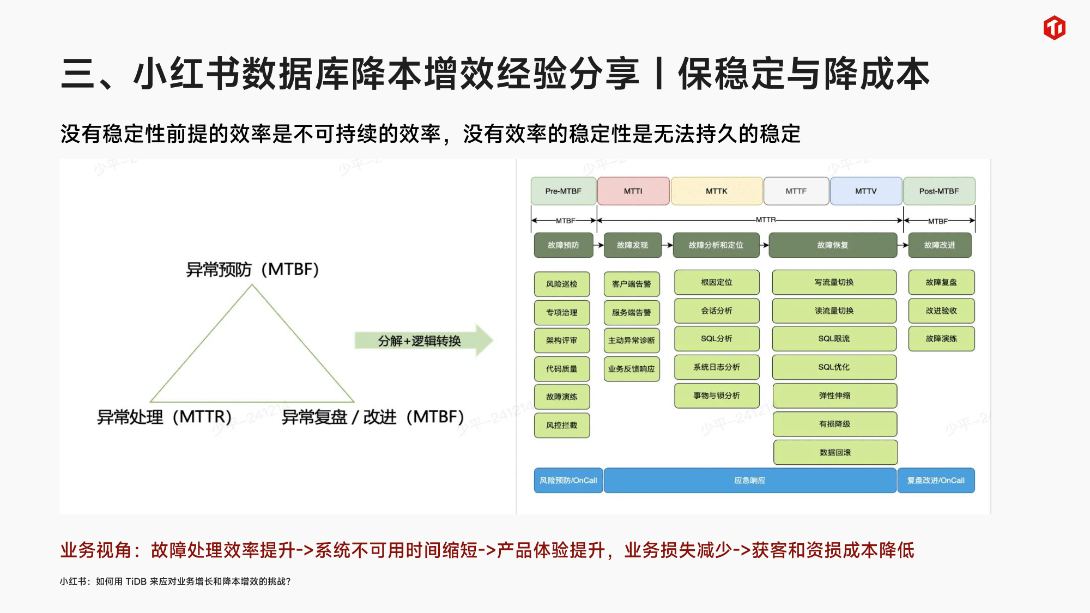Click the 故障复盘 box
1090x613 pixels.
[941, 282]
